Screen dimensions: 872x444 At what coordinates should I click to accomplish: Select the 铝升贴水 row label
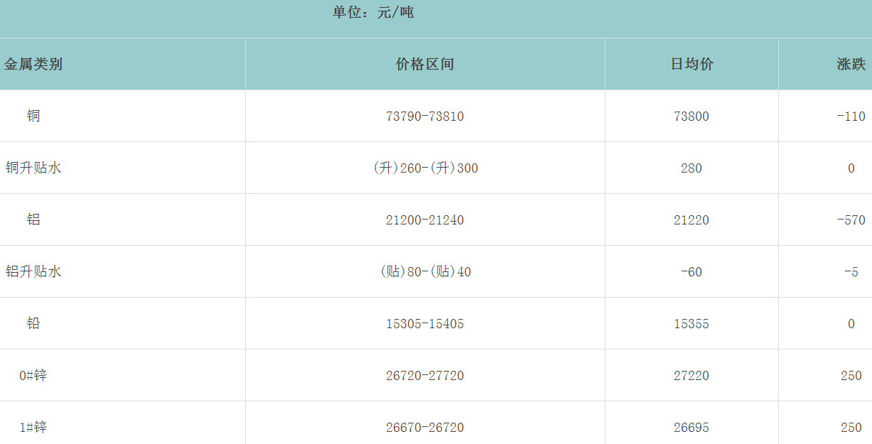[33, 271]
